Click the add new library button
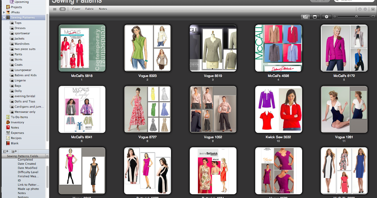The image size is (377, 198). tap(6, 151)
